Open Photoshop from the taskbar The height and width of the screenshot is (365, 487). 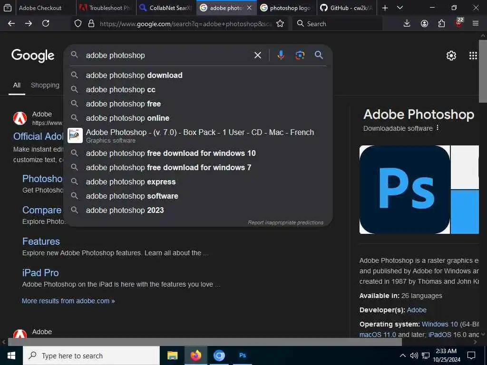click(243, 355)
